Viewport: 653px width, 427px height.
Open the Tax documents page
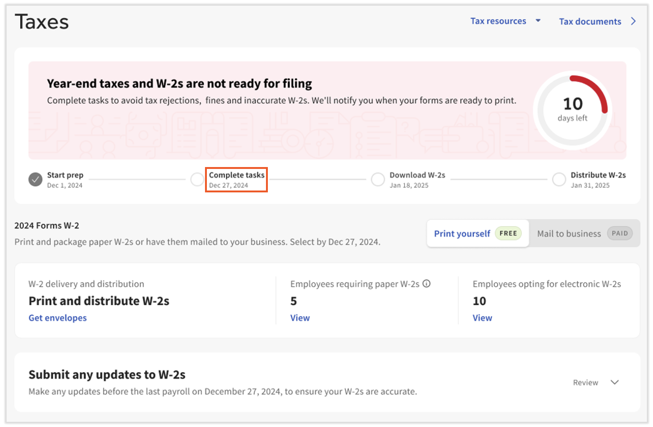click(x=590, y=22)
